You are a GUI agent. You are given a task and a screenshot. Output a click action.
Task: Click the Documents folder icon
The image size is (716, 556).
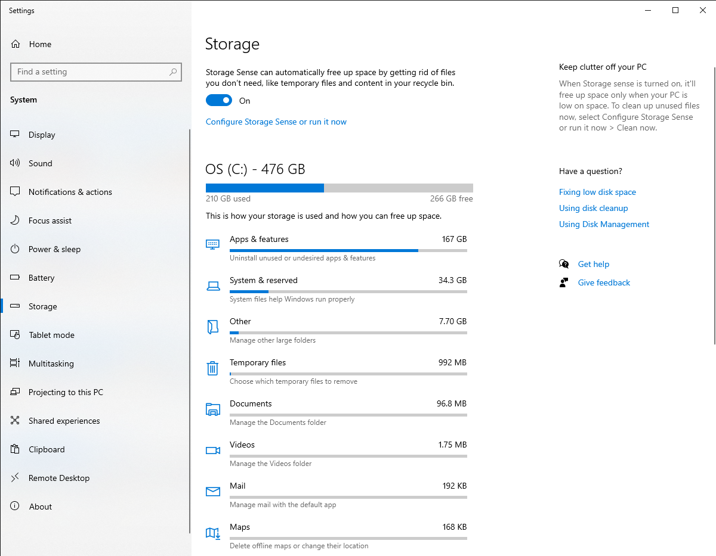pos(213,409)
